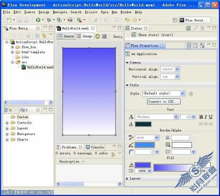
Task: Click the green Refresh icon in editor
Action: point(98,36)
